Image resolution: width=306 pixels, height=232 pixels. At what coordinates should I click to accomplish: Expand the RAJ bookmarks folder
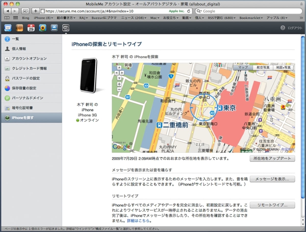tap(83, 18)
